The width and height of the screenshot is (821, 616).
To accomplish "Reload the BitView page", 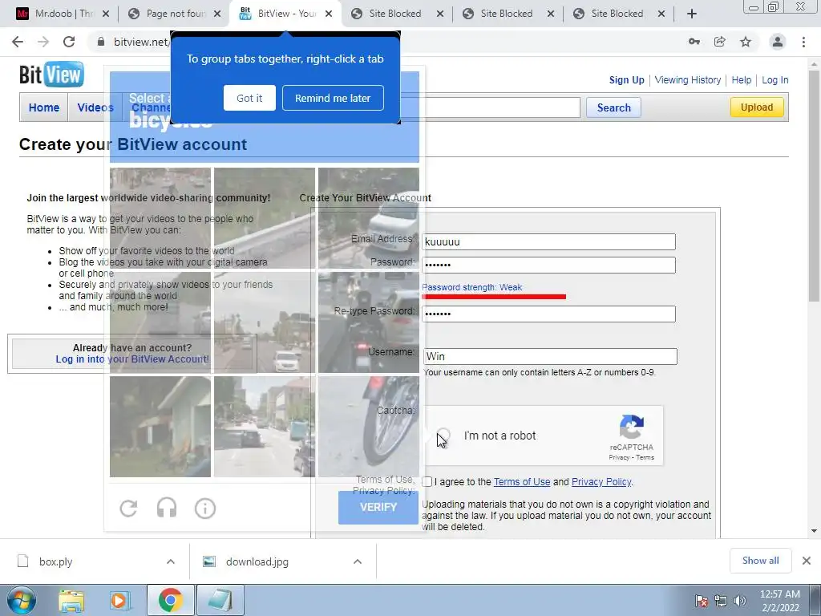I will [69, 42].
